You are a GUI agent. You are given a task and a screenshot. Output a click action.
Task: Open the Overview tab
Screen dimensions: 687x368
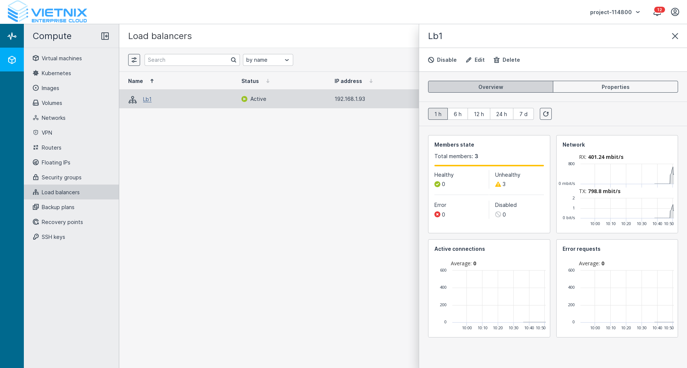pyautogui.click(x=490, y=87)
